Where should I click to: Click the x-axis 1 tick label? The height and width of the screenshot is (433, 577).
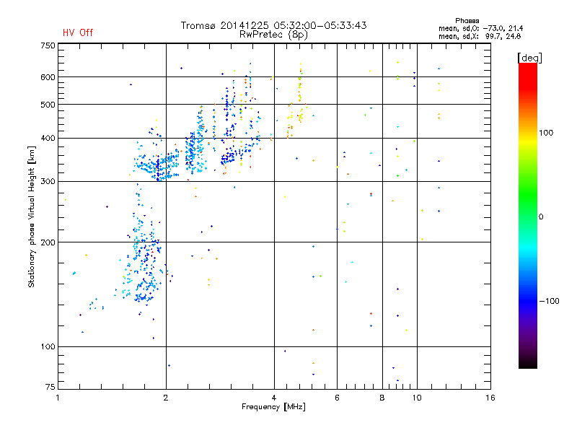click(58, 398)
